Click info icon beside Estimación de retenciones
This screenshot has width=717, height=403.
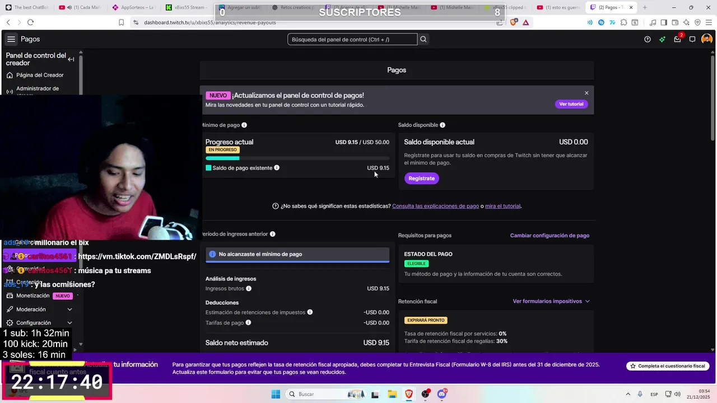(x=310, y=312)
